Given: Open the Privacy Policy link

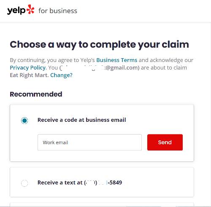Looking at the screenshot, I should click(28, 68).
